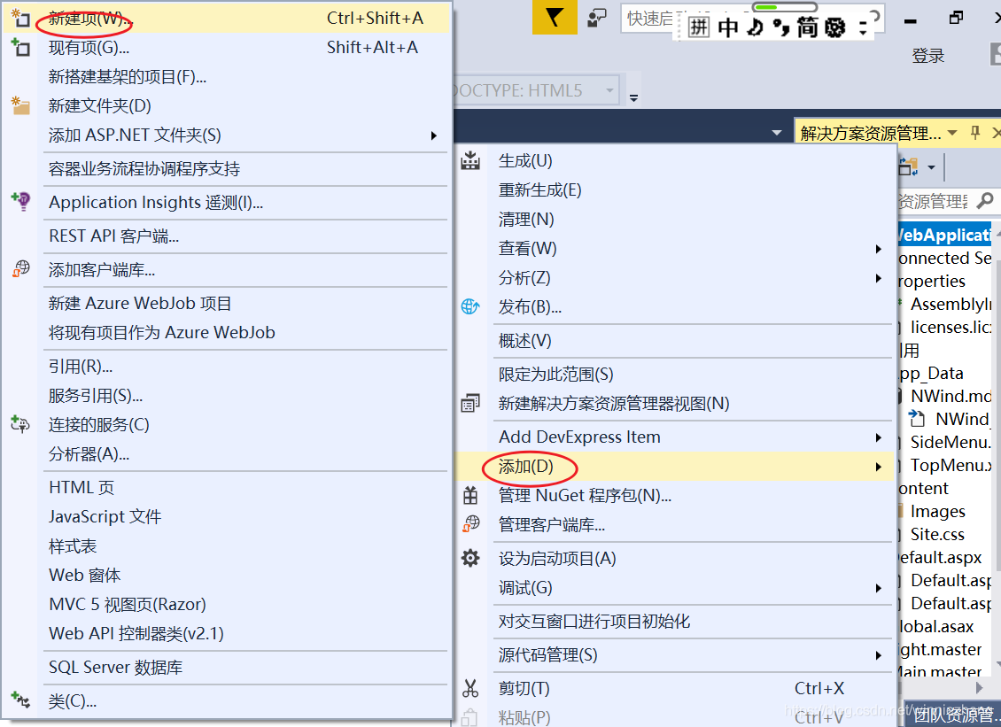Switch IME language with the 中 button
Viewport: 1001px width, 727px height.
tap(727, 27)
